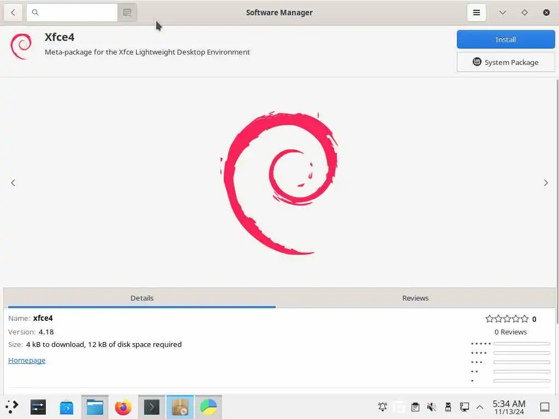Open the removable devices tray icon
559x419 pixels.
[448, 406]
